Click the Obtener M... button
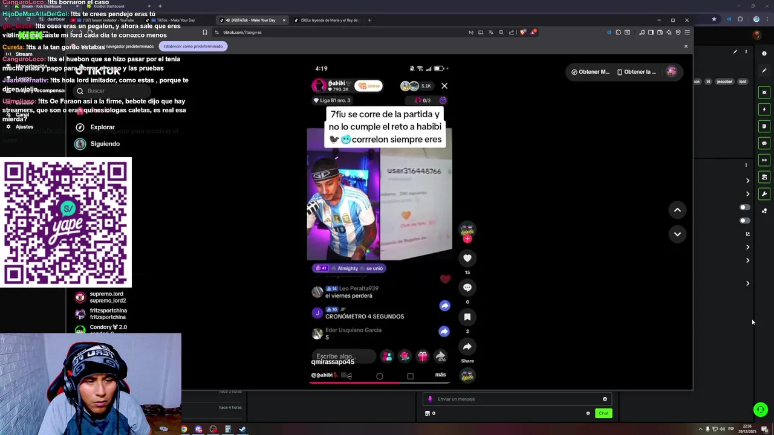Viewport: 774px width, 435px height. [590, 72]
